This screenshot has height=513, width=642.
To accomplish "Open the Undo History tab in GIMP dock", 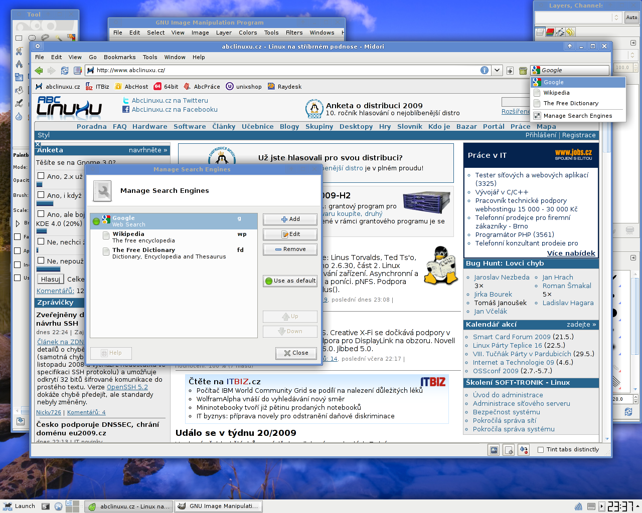I will pos(570,32).
